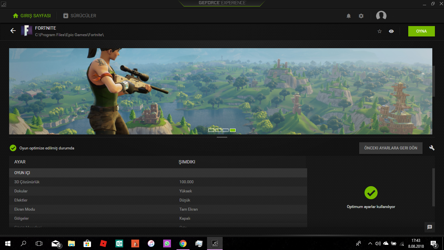
Task: Click the Fortnite install path text
Action: 70,35
